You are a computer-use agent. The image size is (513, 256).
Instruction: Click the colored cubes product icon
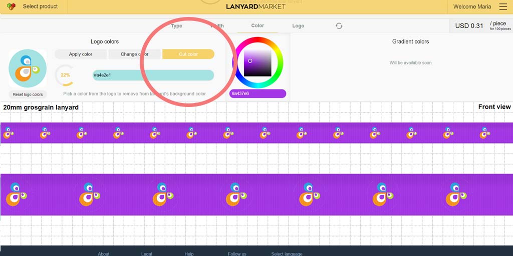point(11,6)
